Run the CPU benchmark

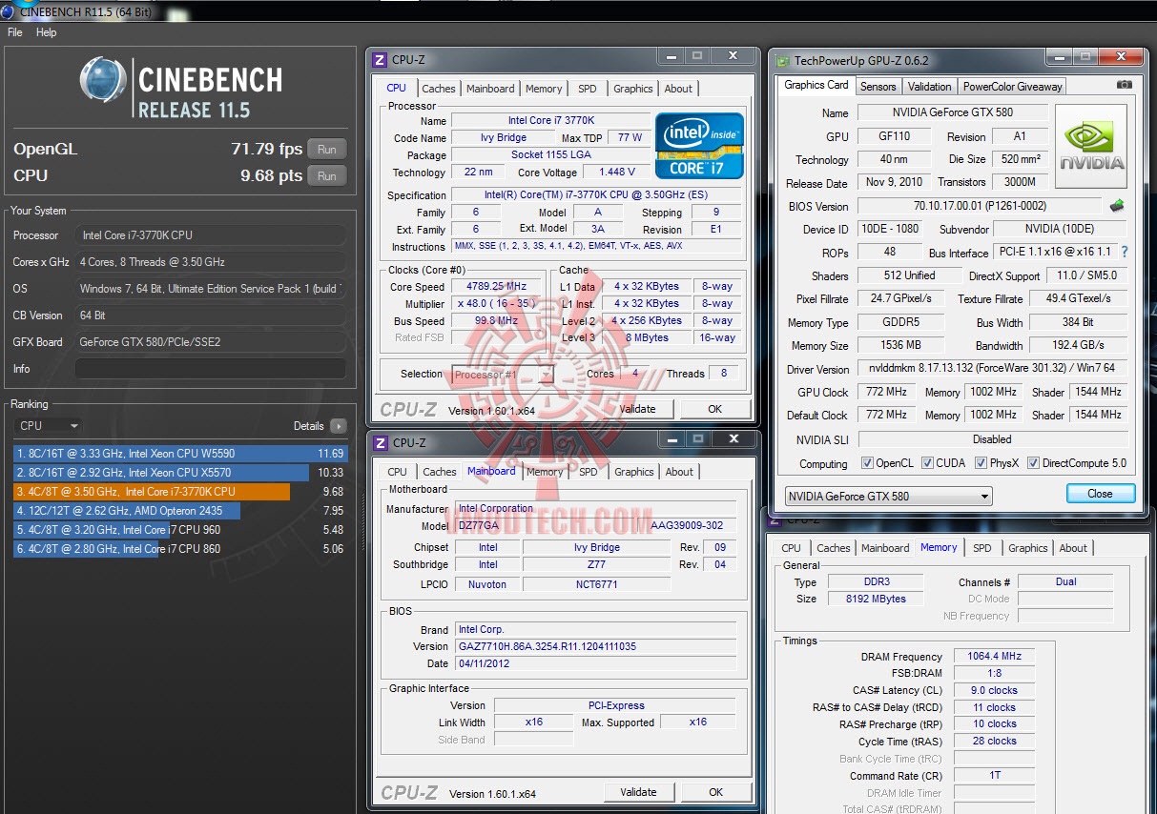(x=327, y=176)
